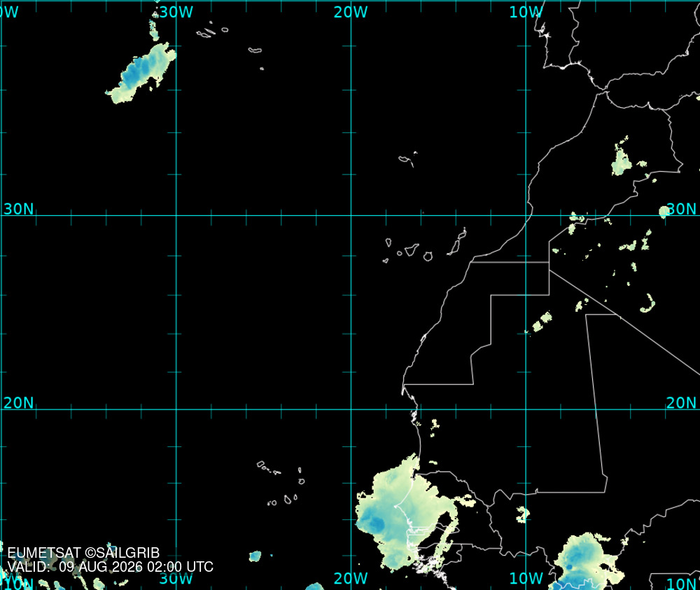This screenshot has height=590, width=700.
Task: Click the 30N 20W grid intersection
Action: click(x=351, y=215)
